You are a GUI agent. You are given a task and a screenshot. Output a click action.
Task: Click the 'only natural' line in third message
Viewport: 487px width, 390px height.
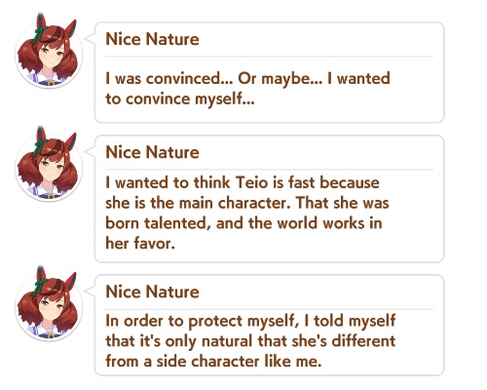(x=250, y=341)
